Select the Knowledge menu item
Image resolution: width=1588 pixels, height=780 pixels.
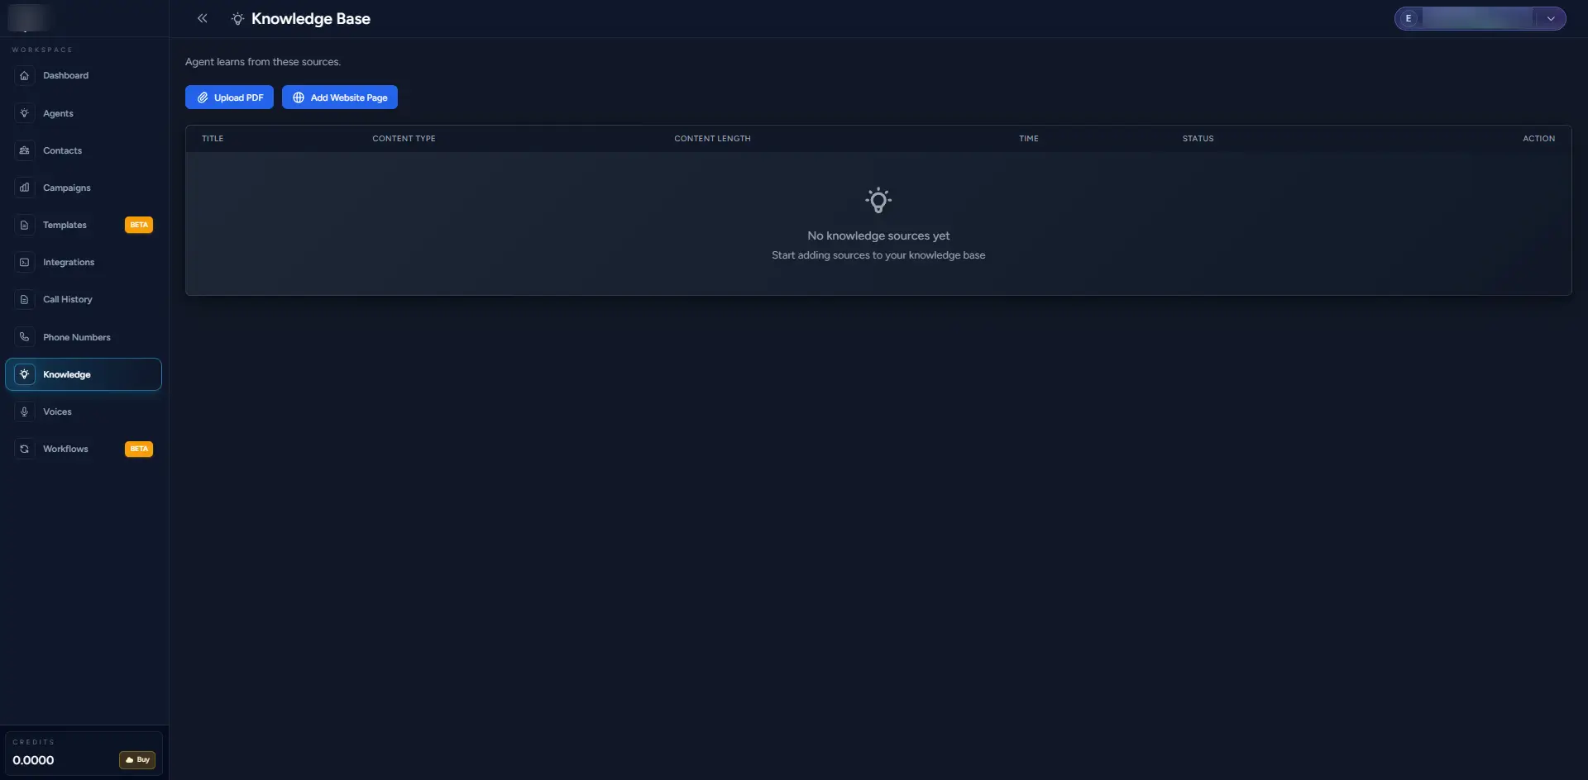(x=67, y=374)
